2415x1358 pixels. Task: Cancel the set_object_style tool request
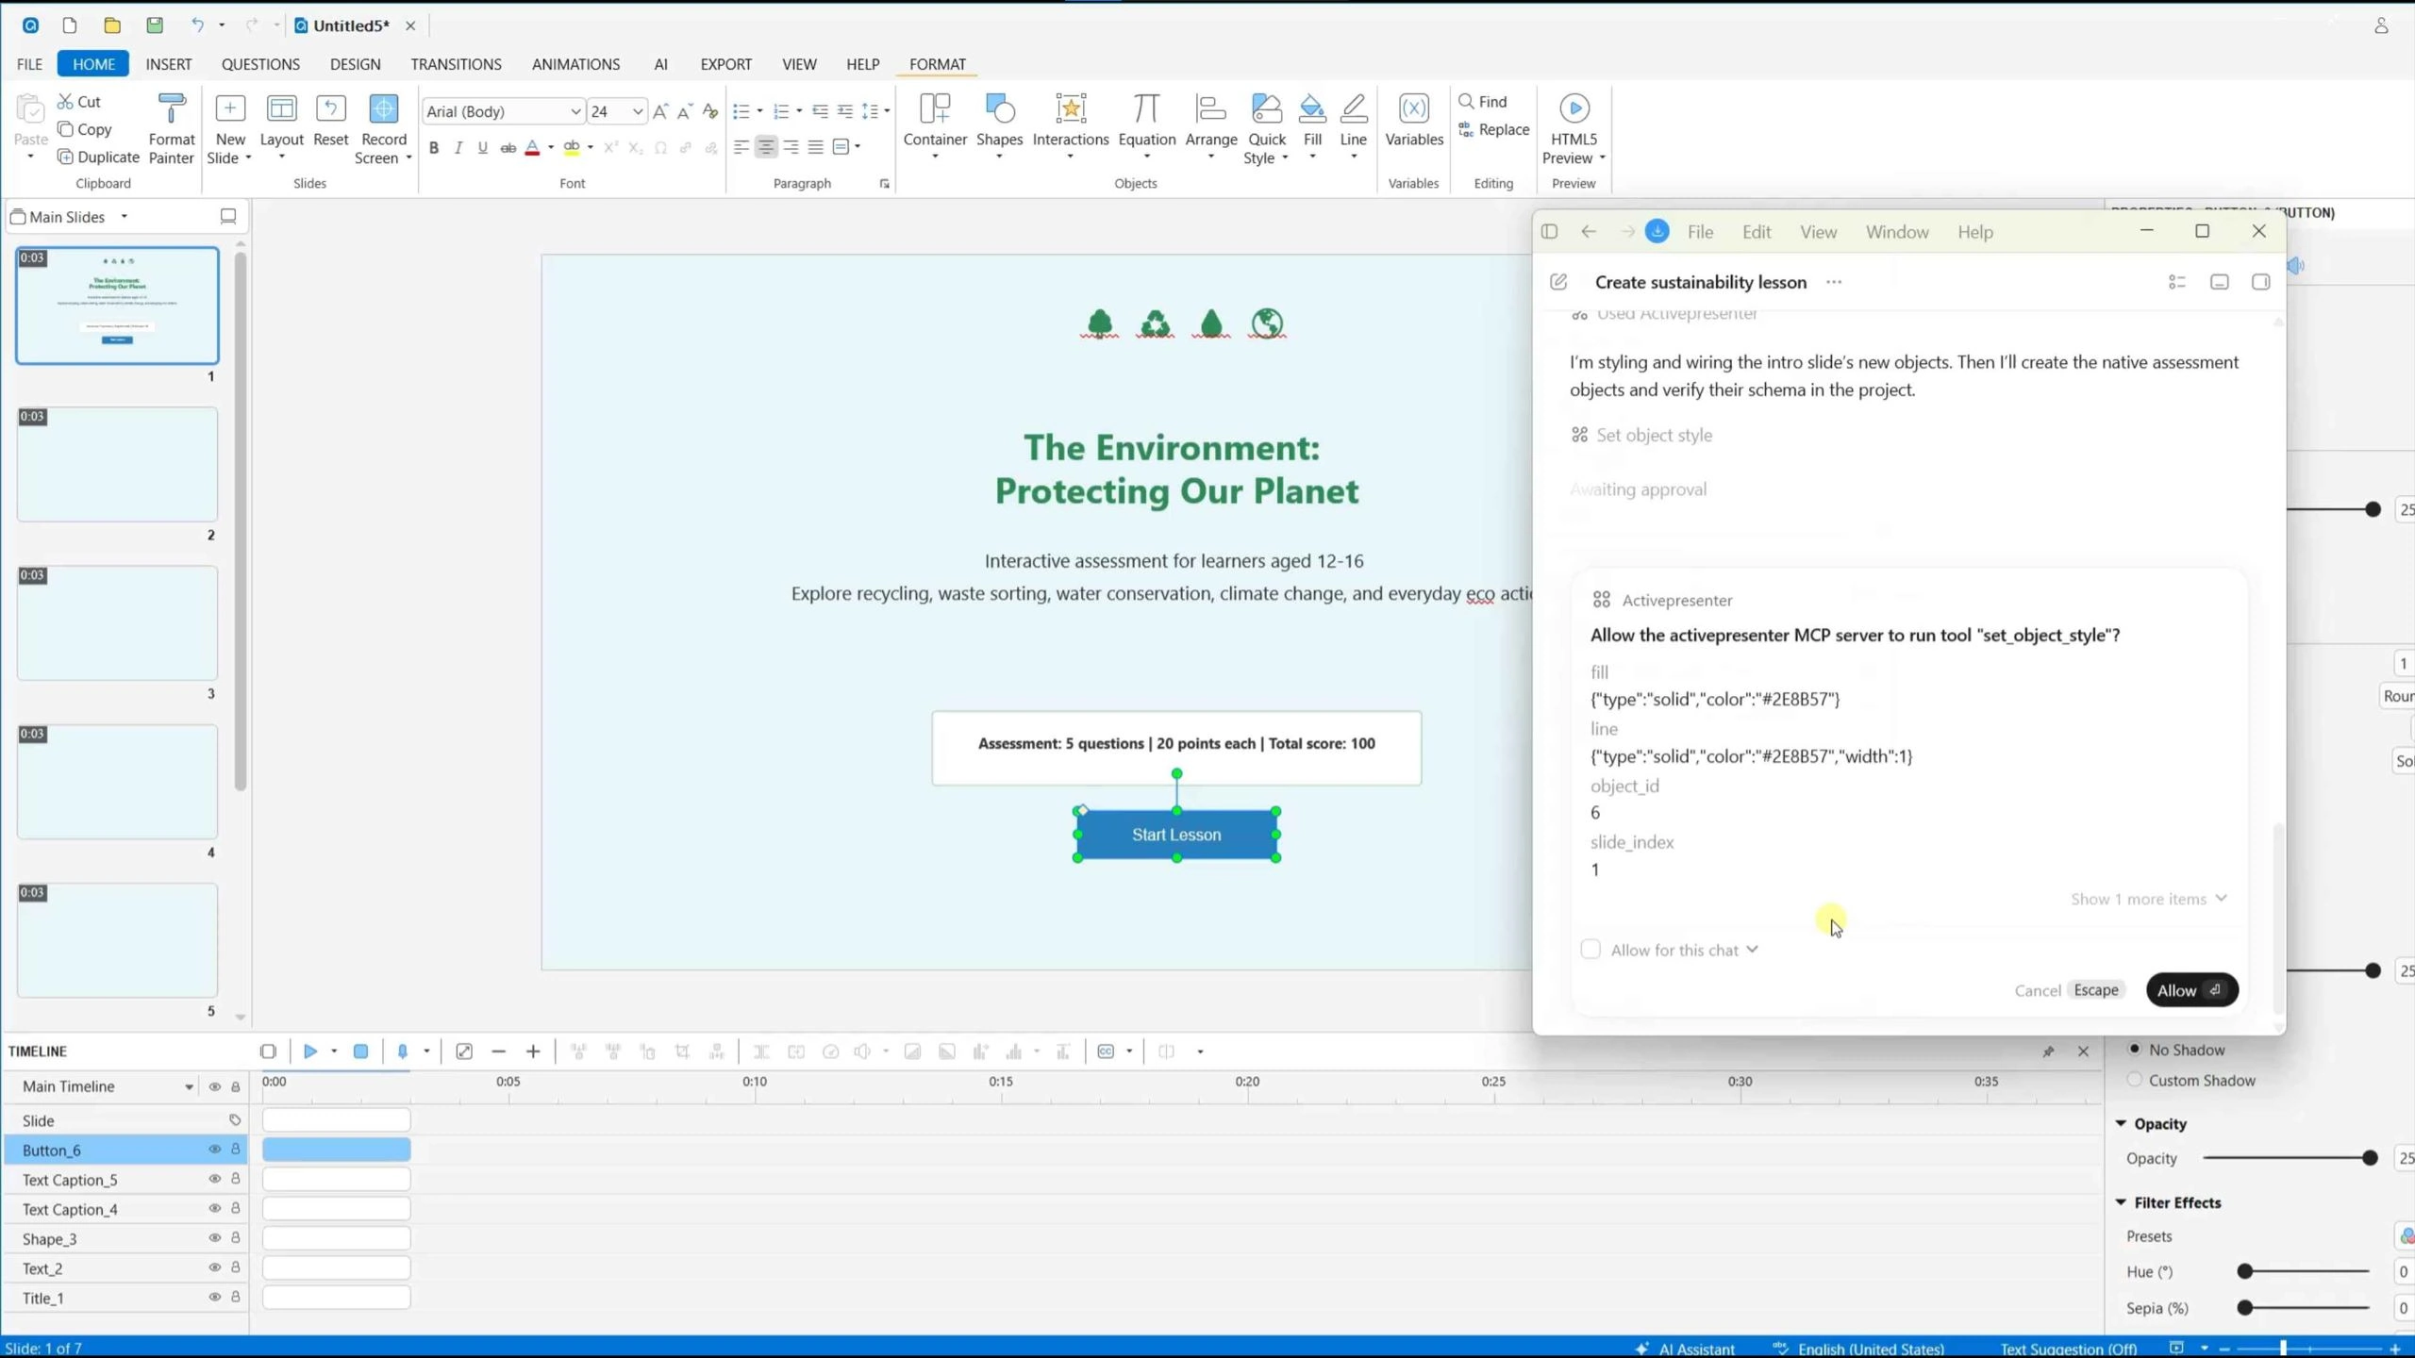tap(2069, 990)
